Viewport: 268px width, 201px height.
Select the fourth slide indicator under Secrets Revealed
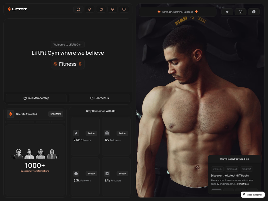pos(58,122)
